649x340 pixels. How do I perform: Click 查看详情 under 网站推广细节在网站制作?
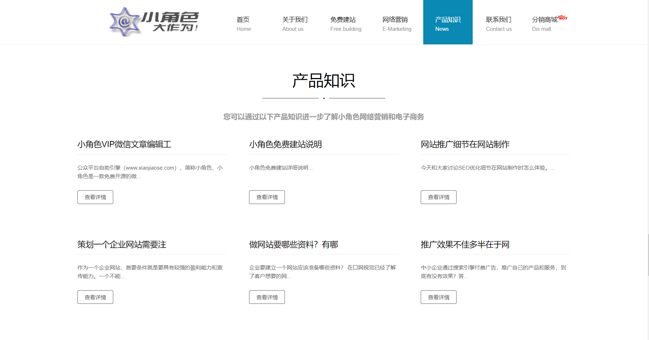pos(439,197)
